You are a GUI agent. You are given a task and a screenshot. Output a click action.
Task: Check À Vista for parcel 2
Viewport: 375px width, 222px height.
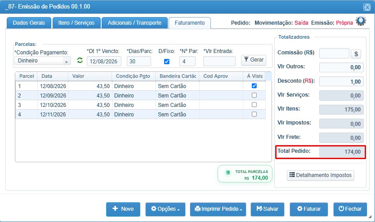point(254,95)
